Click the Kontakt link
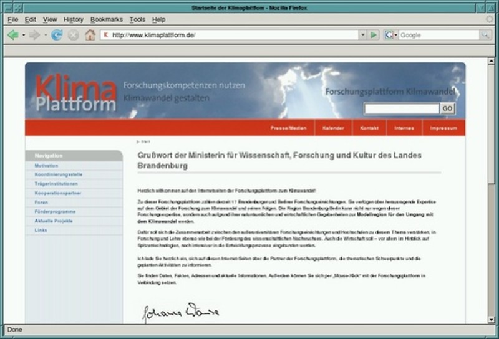 point(369,128)
